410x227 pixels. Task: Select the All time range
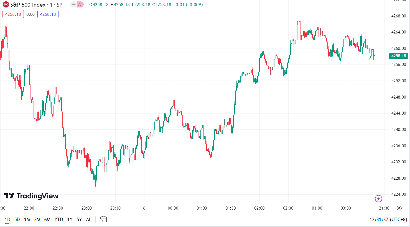click(x=89, y=220)
